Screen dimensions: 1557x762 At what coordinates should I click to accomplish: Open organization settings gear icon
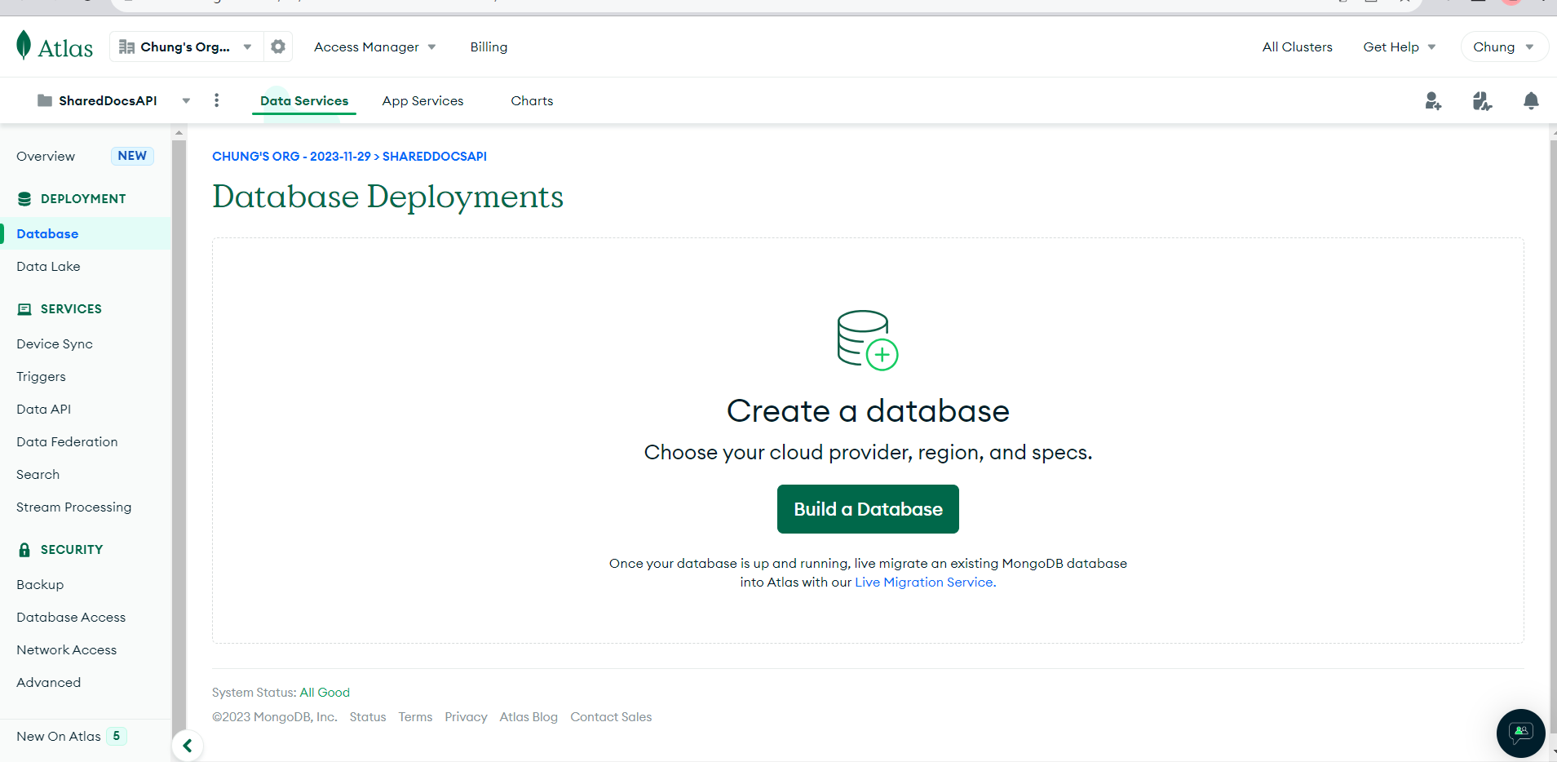tap(278, 47)
